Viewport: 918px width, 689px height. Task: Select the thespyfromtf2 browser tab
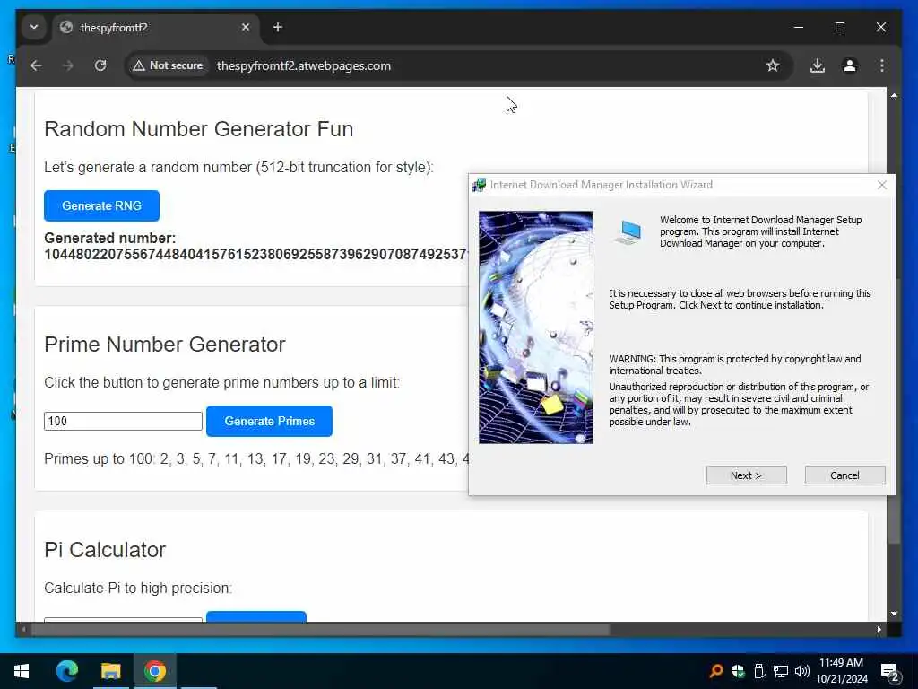157,28
